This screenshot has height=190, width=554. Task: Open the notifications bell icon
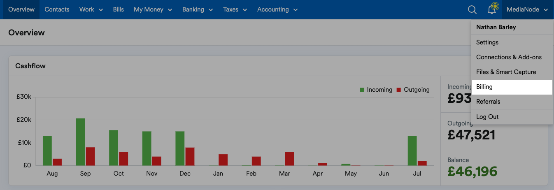pyautogui.click(x=492, y=9)
